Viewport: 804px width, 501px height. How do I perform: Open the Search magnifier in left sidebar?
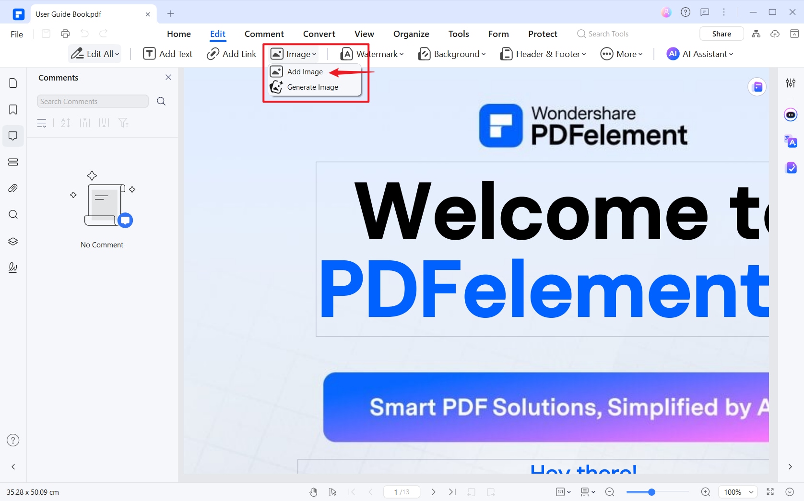tap(13, 214)
